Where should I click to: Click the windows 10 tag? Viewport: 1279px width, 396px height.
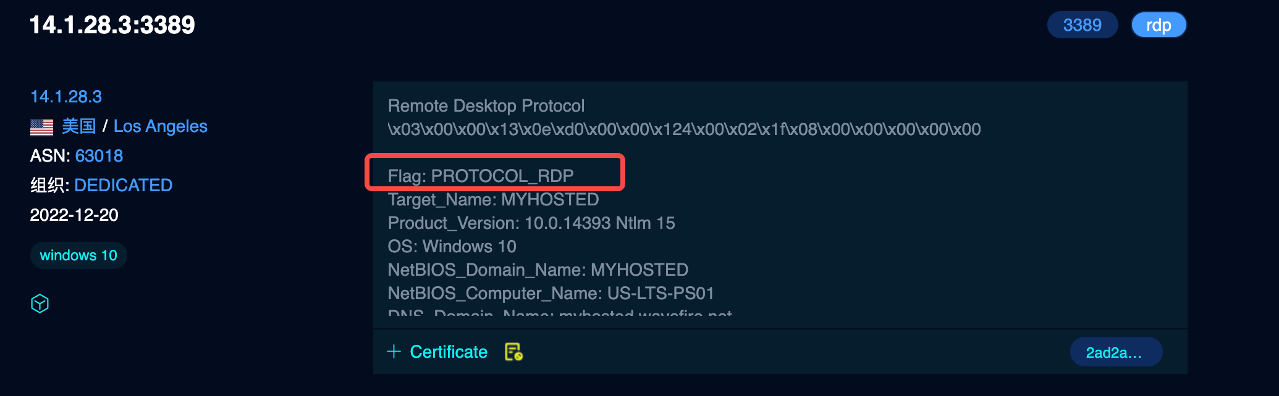click(x=78, y=255)
